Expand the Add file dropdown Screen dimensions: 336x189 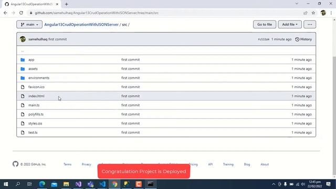tap(290, 25)
